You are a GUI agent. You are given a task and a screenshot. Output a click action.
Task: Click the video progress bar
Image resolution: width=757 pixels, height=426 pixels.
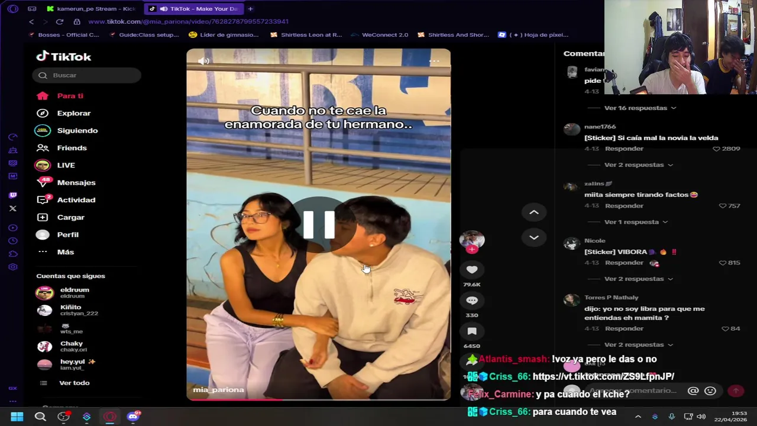coord(319,399)
